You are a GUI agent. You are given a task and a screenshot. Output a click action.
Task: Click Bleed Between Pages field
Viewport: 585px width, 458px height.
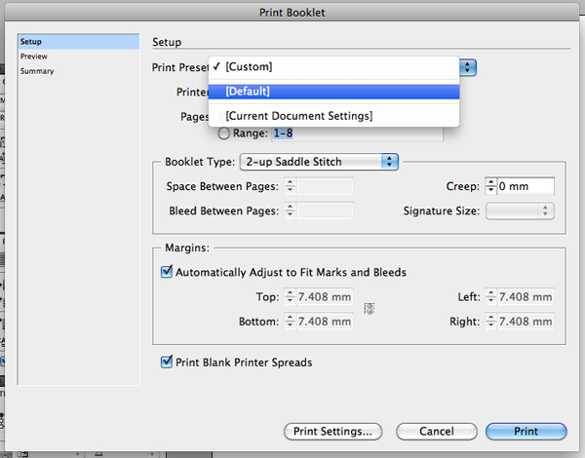[325, 211]
